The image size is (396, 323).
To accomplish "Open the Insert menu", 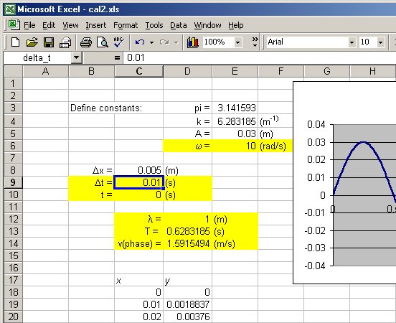I will pyautogui.click(x=95, y=25).
